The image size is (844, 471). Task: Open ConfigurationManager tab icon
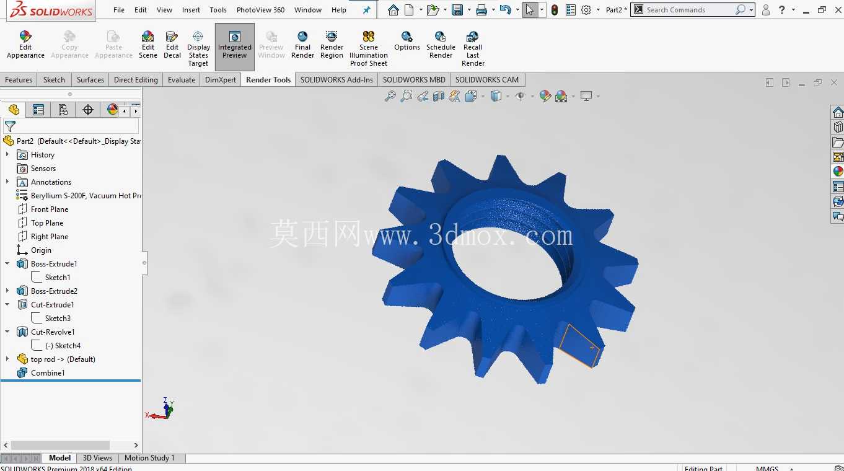click(x=63, y=110)
